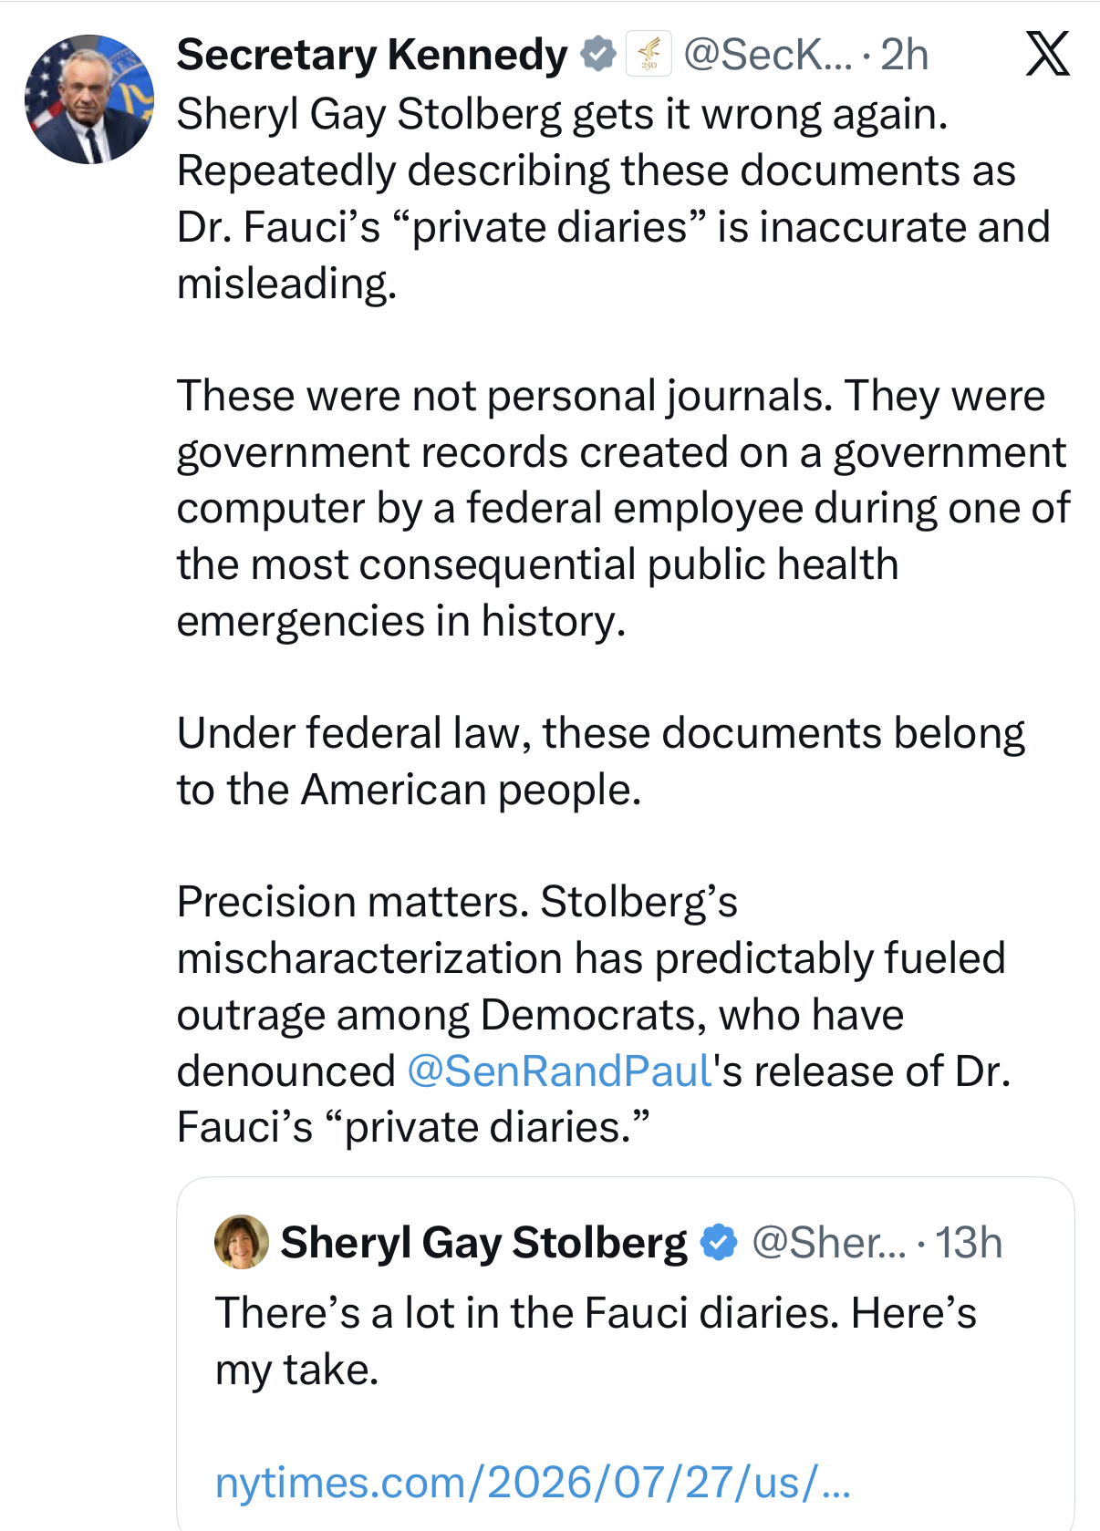Click the Sheryl Gay Stolberg display name

pos(483,1242)
